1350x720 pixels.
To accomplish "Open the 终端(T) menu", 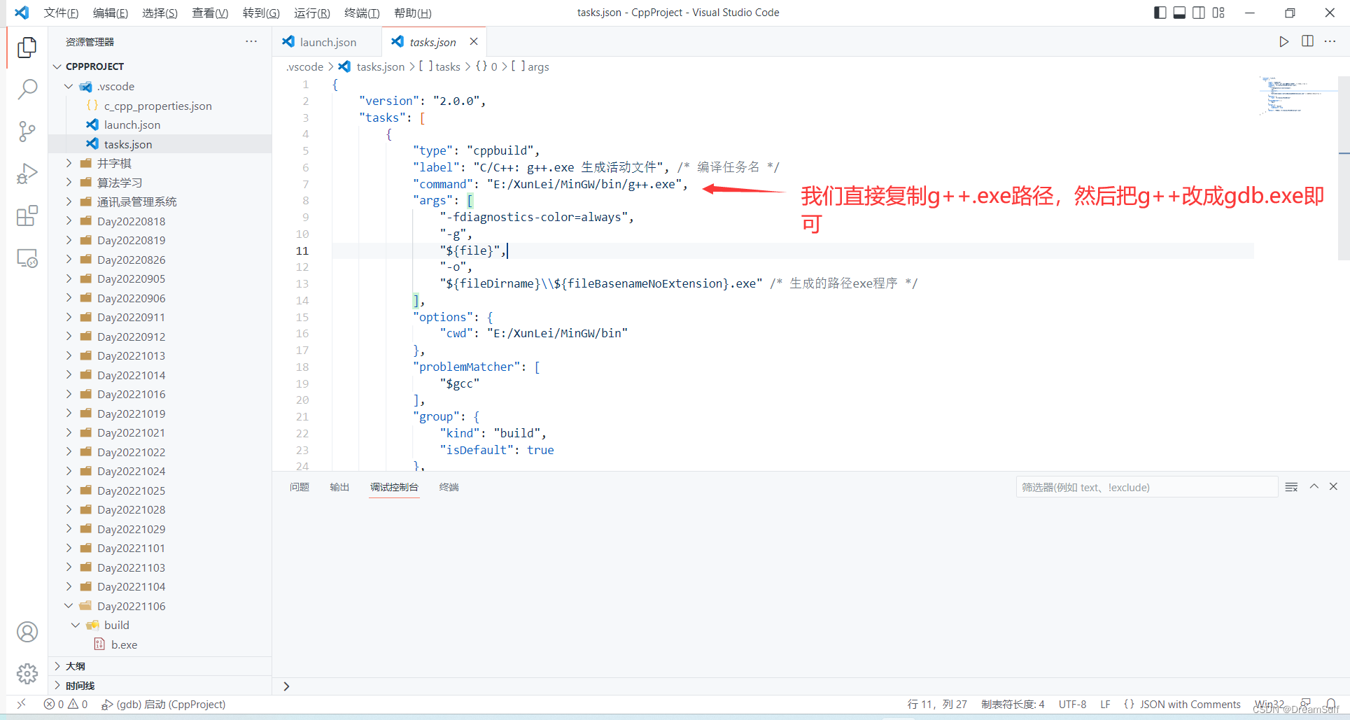I will (362, 13).
